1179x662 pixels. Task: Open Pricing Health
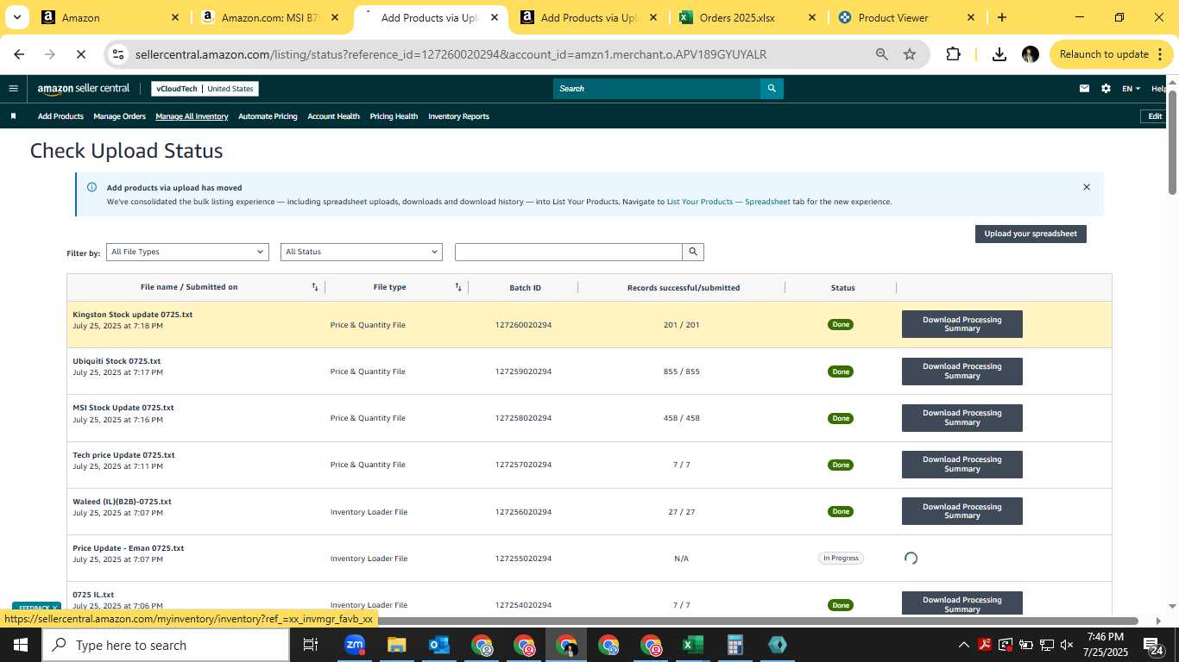coord(394,116)
